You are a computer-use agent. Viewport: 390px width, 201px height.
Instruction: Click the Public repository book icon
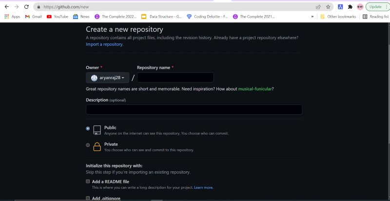point(97,130)
